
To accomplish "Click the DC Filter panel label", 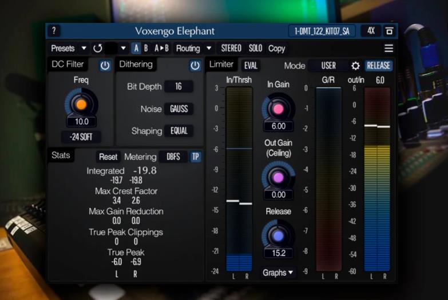I will click(68, 64).
